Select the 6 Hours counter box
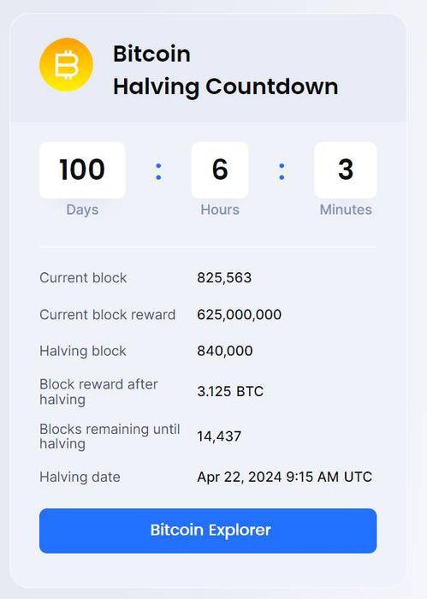 [x=220, y=170]
